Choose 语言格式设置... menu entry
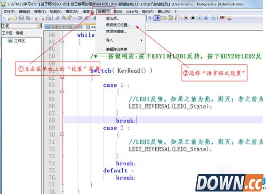 tap(121, 25)
